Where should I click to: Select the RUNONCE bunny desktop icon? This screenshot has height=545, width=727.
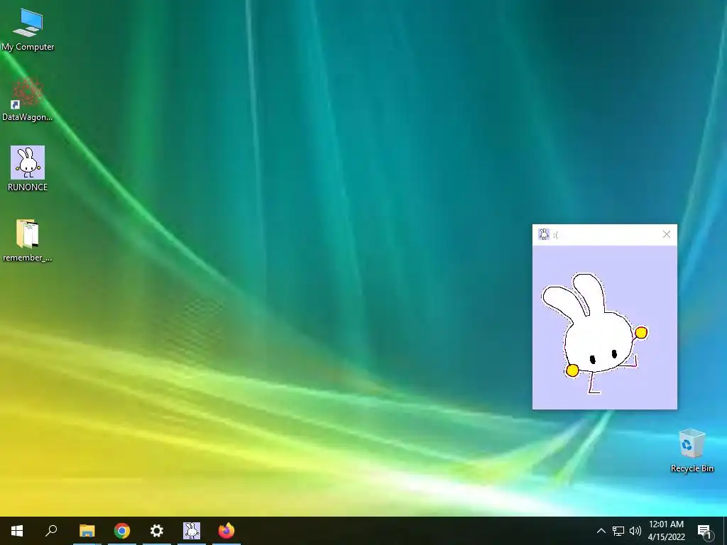pyautogui.click(x=28, y=169)
